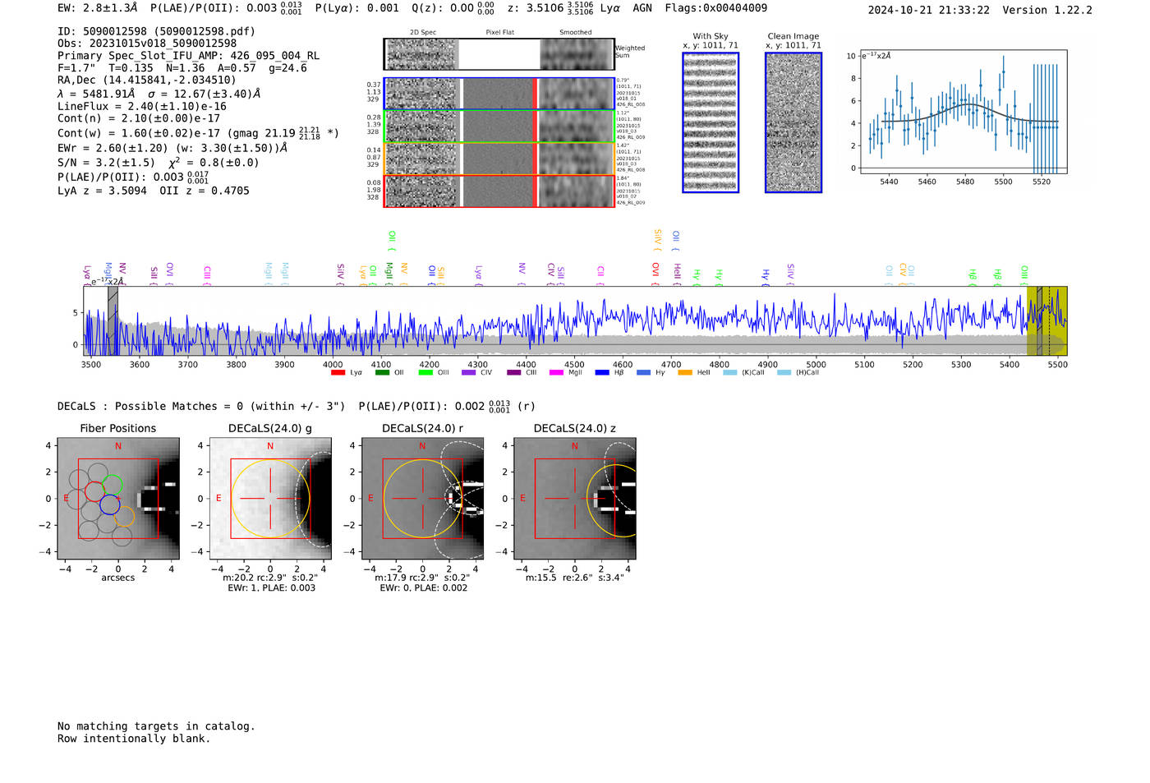The image size is (1150, 783).
Task: Click the red Lyα legend swatch
Action: [338, 373]
